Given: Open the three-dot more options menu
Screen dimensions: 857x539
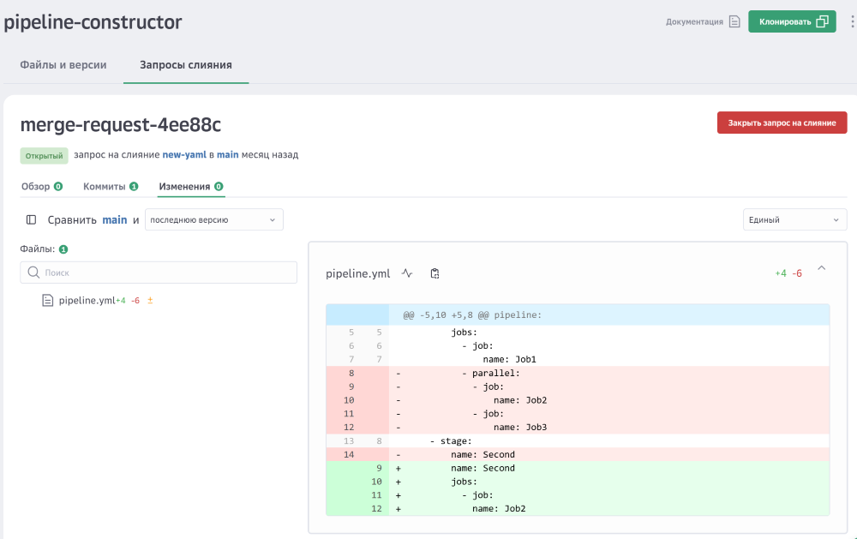Looking at the screenshot, I should pos(852,22).
